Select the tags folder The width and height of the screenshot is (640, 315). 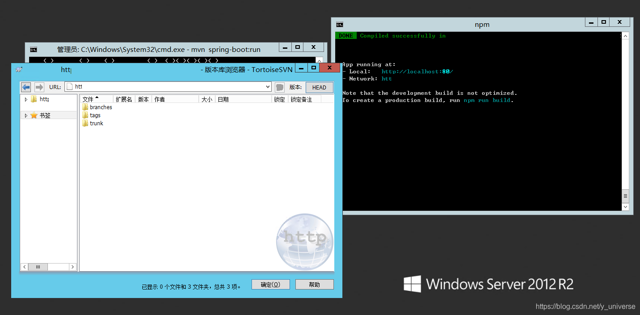(91, 115)
